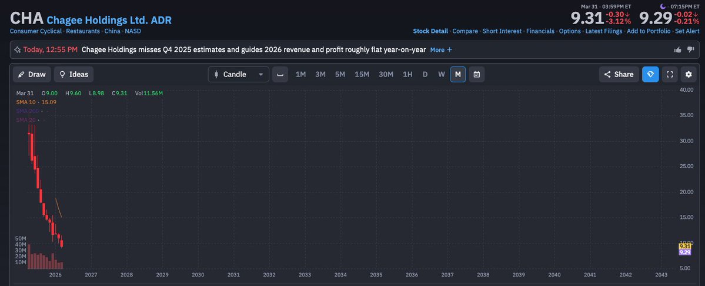Open Stock Detail link
The width and height of the screenshot is (705, 286).
(430, 31)
